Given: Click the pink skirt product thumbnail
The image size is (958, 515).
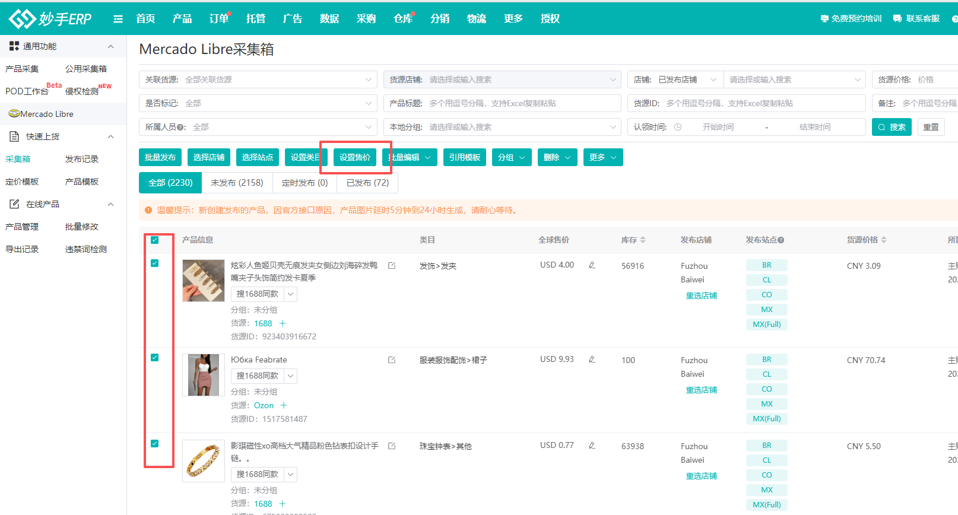Looking at the screenshot, I should click(x=204, y=375).
